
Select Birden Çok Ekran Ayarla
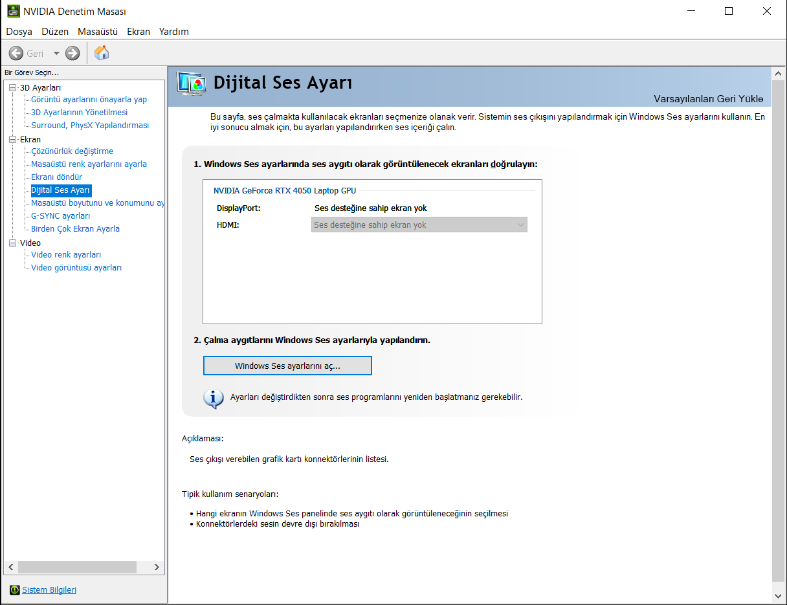point(75,228)
